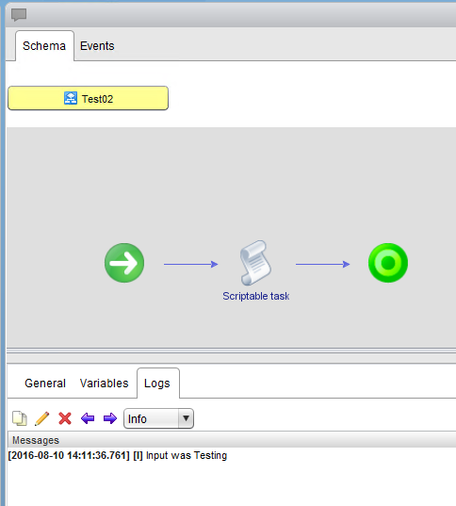Go to previous log with left arrow
The height and width of the screenshot is (506, 456).
[x=88, y=418]
